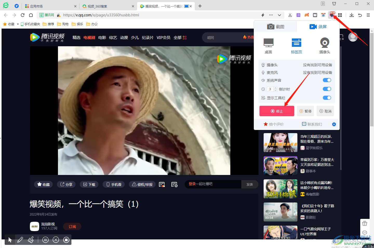374x248 pixels.
Task: Click the undo closed tab icon
Action: click(360, 15)
